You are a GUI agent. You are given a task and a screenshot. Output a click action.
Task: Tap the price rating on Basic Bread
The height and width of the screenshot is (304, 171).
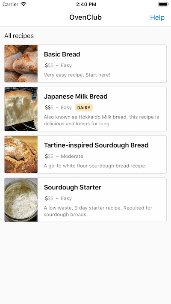point(49,65)
